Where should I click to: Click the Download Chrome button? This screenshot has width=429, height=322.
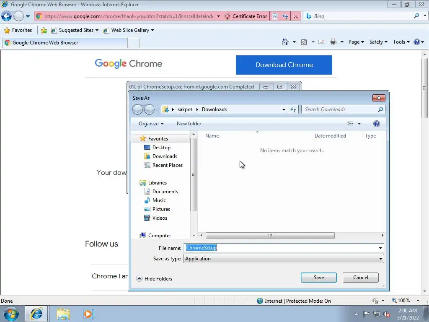284,65
